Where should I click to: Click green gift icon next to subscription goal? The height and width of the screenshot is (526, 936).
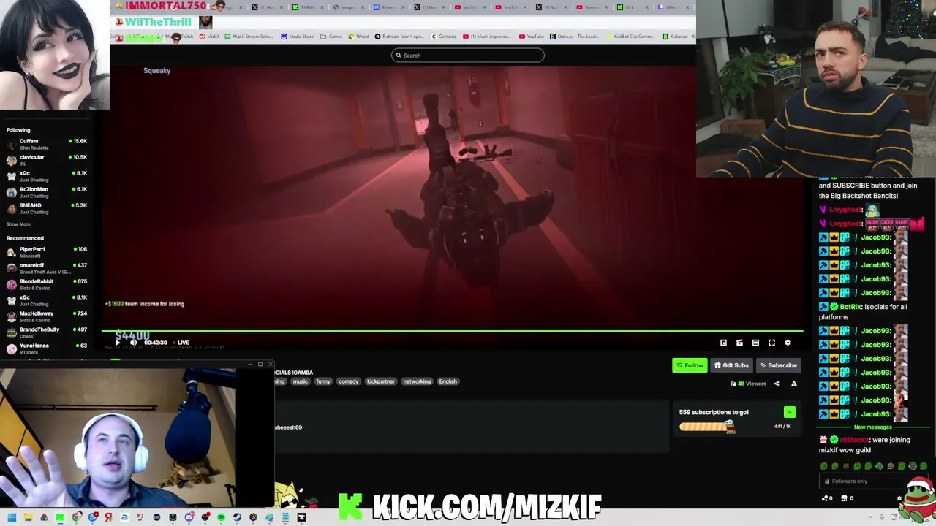789,413
